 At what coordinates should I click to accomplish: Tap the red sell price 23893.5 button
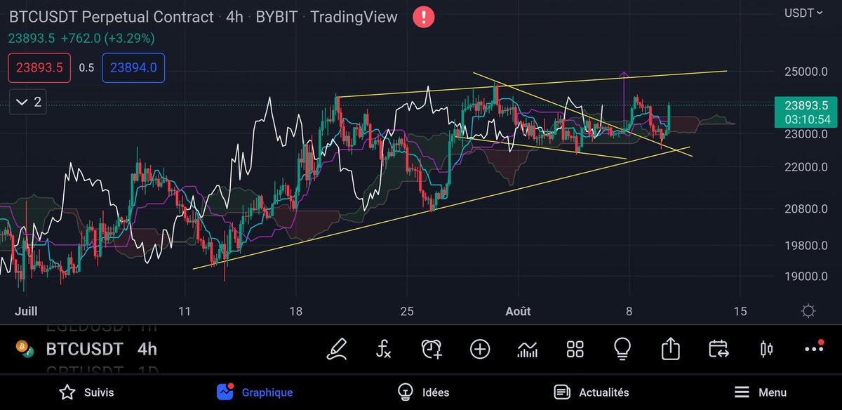(40, 68)
